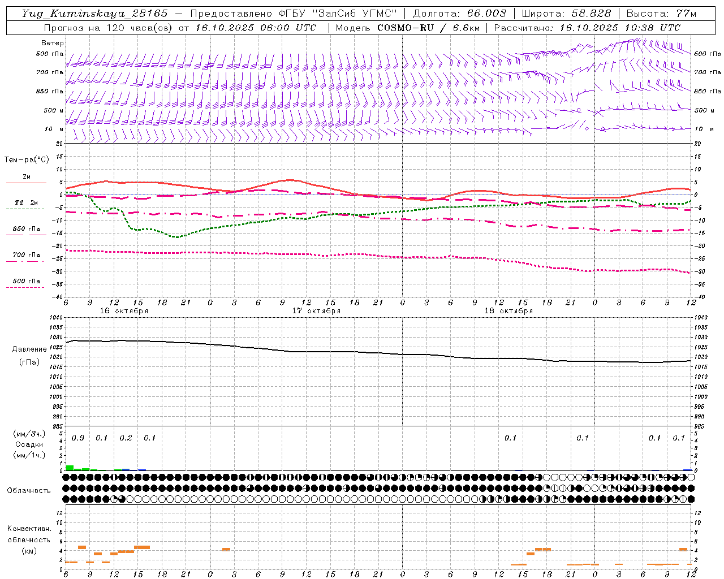724x579 pixels.
Task: Select the provider text ФГБУ "ЗапСиб УГМС"
Action: 338,14
